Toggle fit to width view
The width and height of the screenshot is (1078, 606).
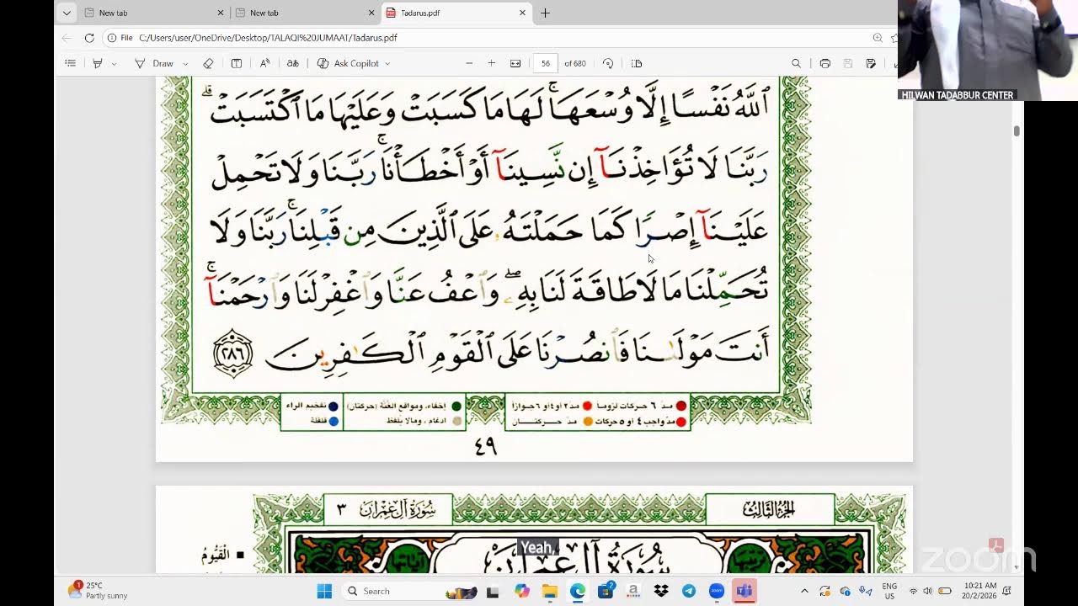515,63
